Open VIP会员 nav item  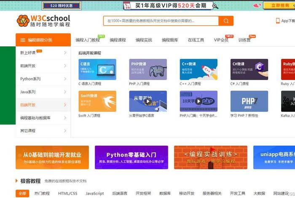(221, 40)
